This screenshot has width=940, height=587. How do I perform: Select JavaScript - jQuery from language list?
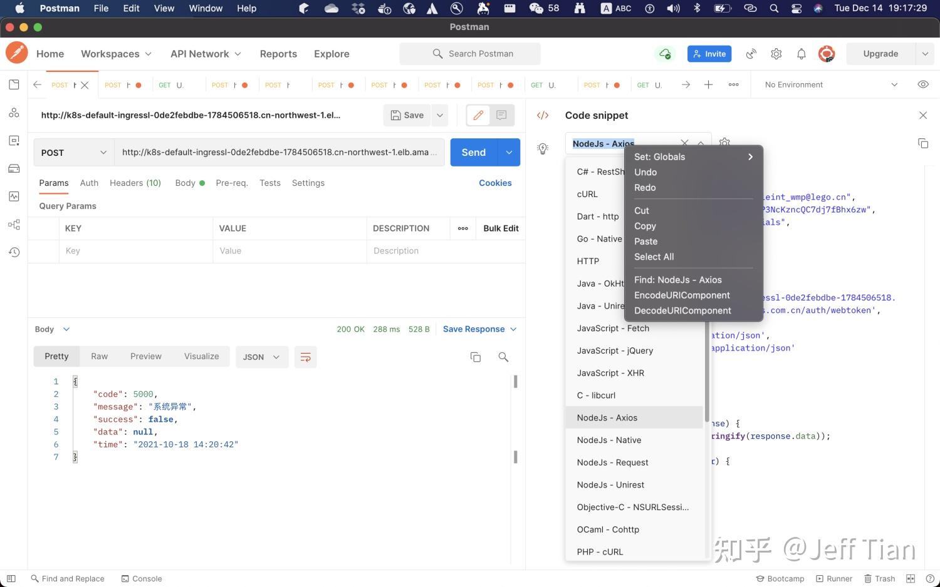tap(634, 350)
